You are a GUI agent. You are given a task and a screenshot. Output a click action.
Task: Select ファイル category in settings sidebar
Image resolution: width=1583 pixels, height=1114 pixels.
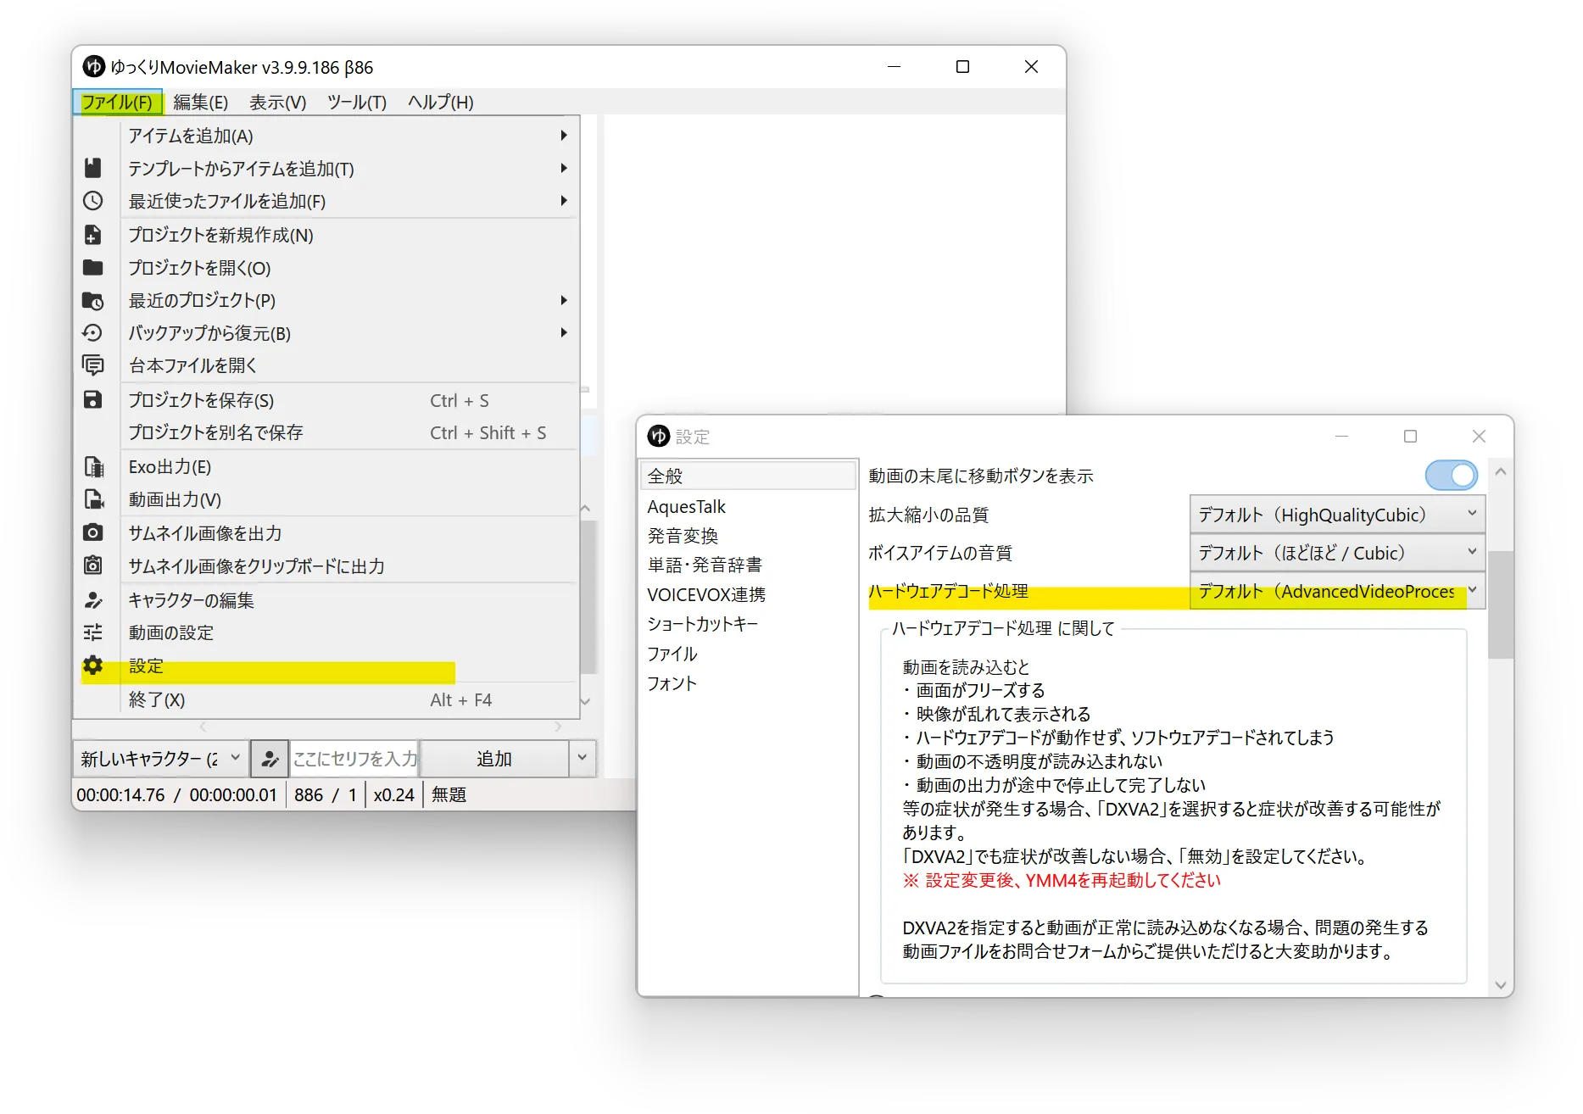tap(749, 654)
